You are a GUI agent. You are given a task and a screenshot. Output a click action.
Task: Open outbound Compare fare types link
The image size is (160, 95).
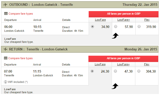click(x=21, y=14)
